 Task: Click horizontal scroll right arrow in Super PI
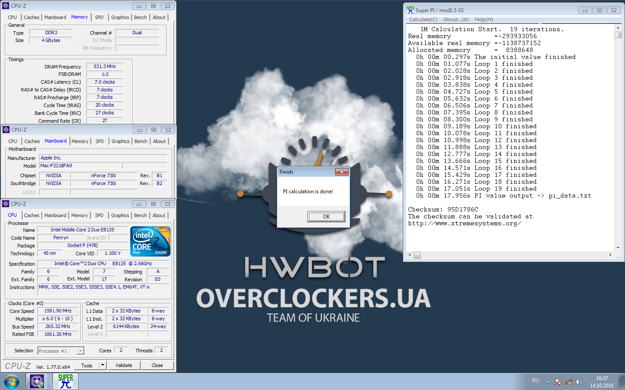pos(610,255)
